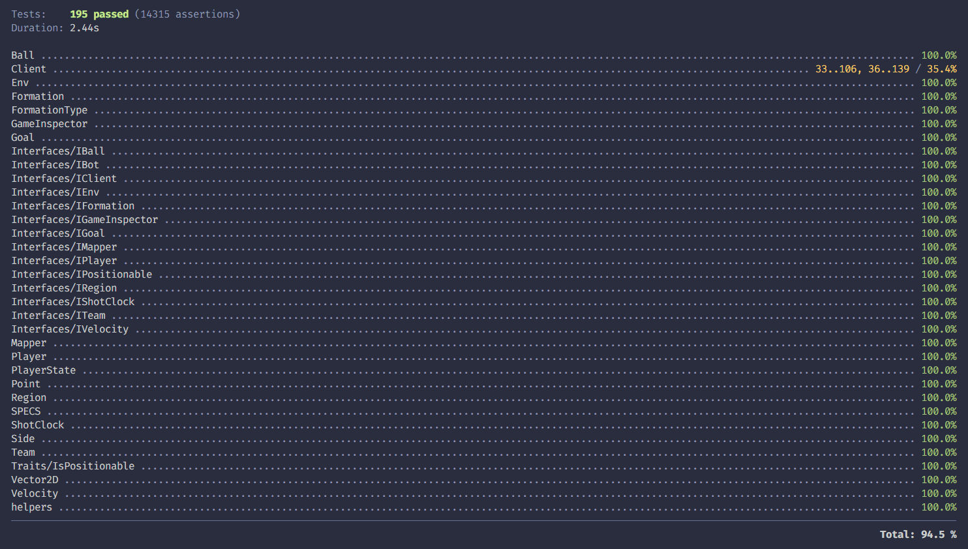The image size is (968, 549).
Task: Click the 'Point' row name
Action: [26, 384]
